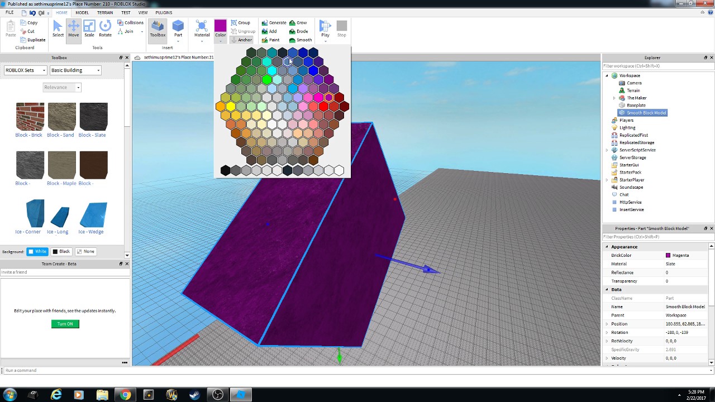Pick bright green hexagon in color palette
The height and width of the screenshot is (402, 715).
click(267, 80)
